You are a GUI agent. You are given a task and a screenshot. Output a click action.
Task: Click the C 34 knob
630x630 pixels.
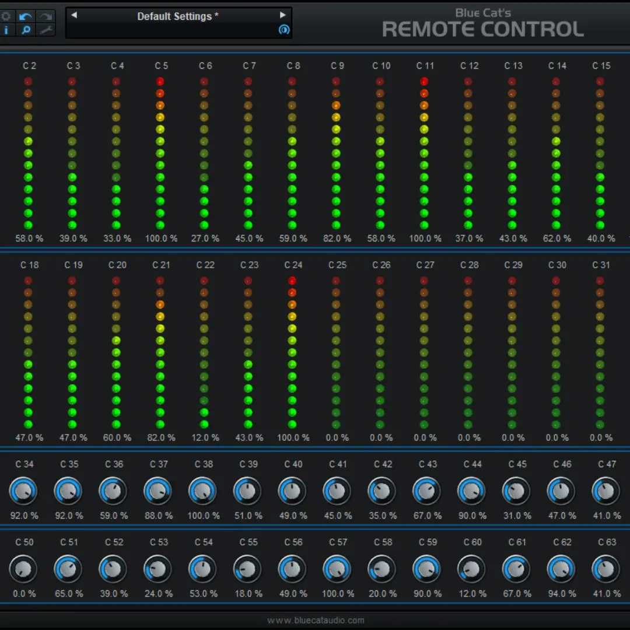coord(23,491)
